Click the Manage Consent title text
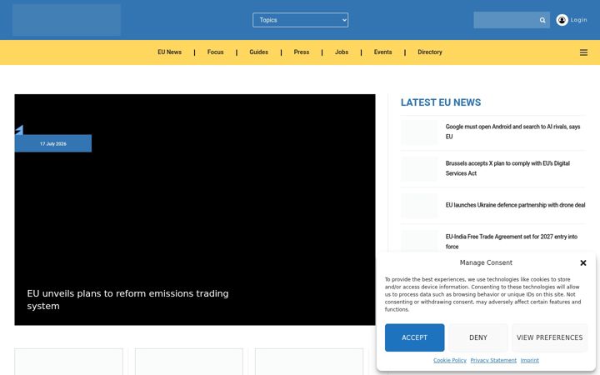This screenshot has width=600, height=375. (486, 262)
